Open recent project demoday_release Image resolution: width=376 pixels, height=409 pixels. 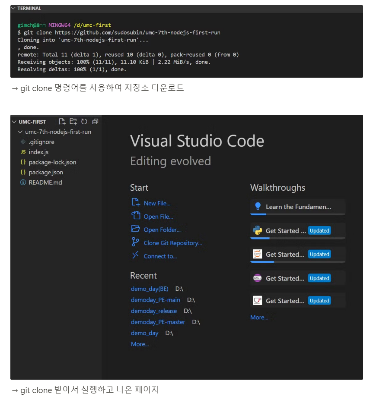click(154, 311)
